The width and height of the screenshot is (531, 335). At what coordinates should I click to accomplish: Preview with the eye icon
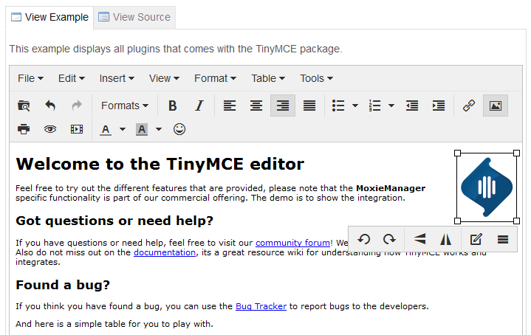coord(50,129)
